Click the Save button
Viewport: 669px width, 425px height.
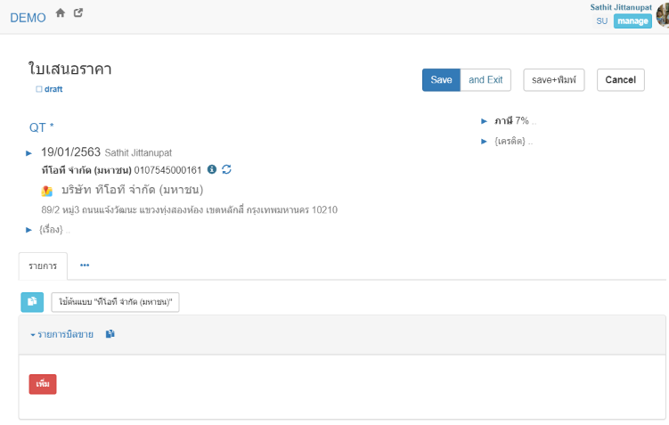pyautogui.click(x=441, y=80)
